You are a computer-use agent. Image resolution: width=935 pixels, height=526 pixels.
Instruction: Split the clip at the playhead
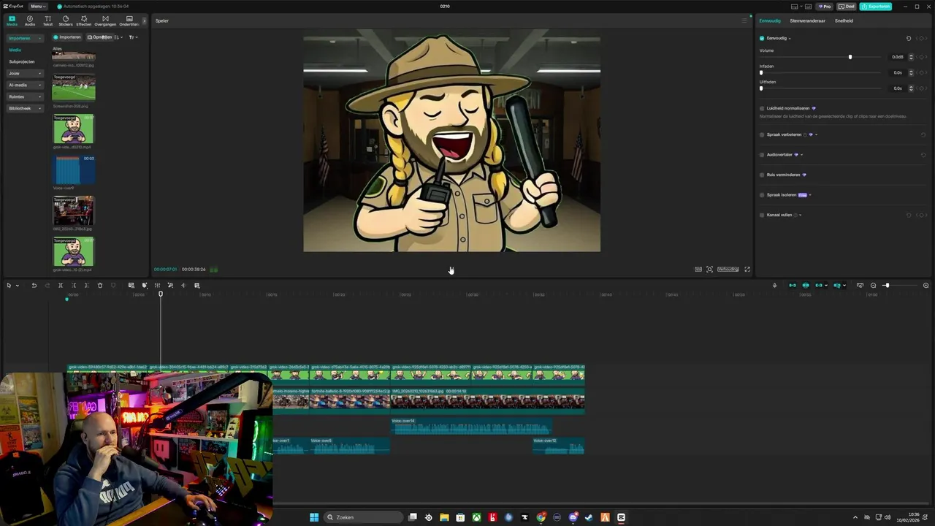61,285
